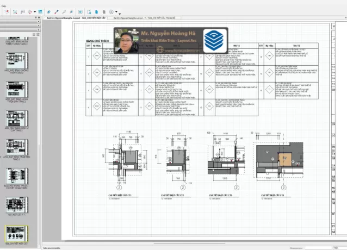
Task: Open the document tab overflow arrow
Action: (x=346, y=18)
